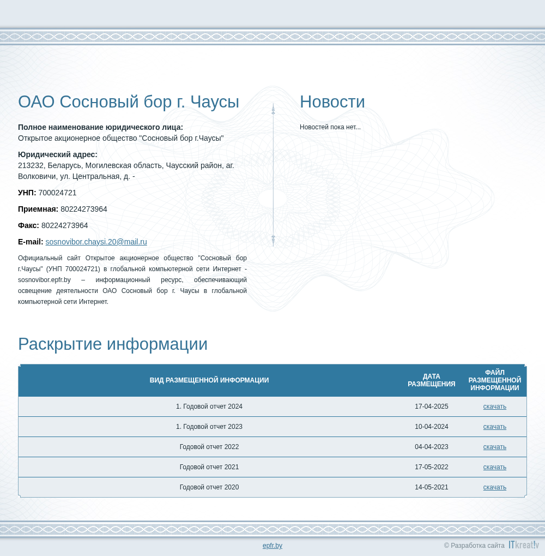Click the 1. Годовой отчет 2023 cell
Image resolution: width=545 pixels, height=556 pixels.
pos(209,427)
